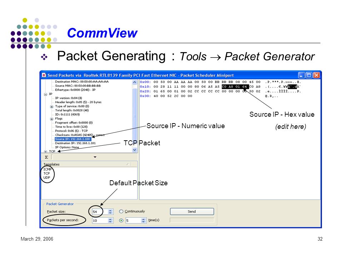Click the times count field showing 5
This screenshot has width=343, height=257.
[133, 221]
